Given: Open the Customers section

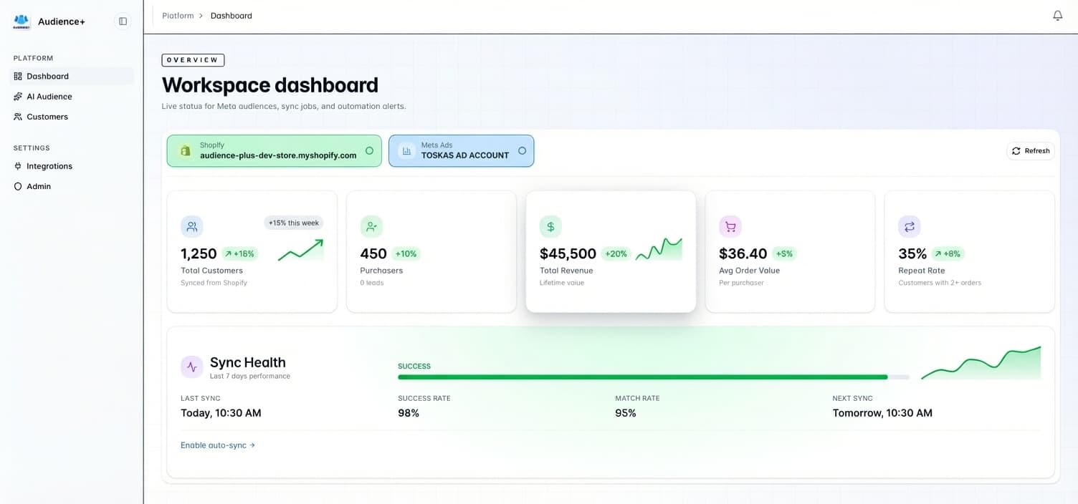Looking at the screenshot, I should pos(47,116).
